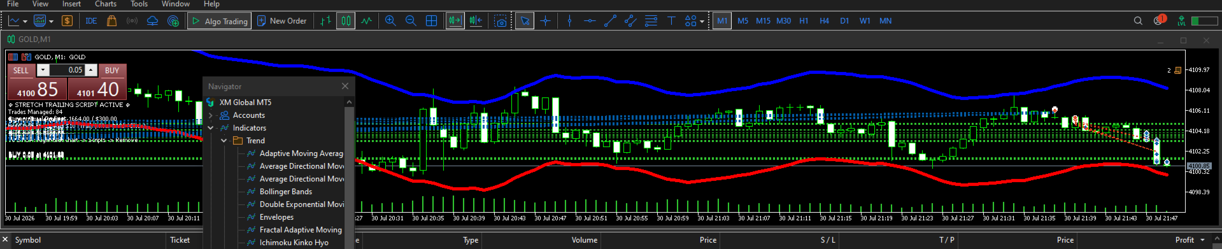Open the MetaEditor IDE
Viewport: 1222px width, 249px height.
coord(91,21)
